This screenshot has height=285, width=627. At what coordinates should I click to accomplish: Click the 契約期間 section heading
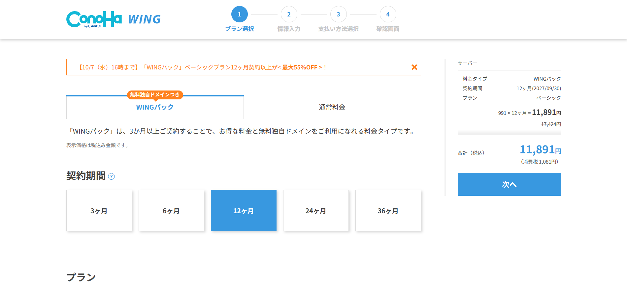(x=86, y=176)
